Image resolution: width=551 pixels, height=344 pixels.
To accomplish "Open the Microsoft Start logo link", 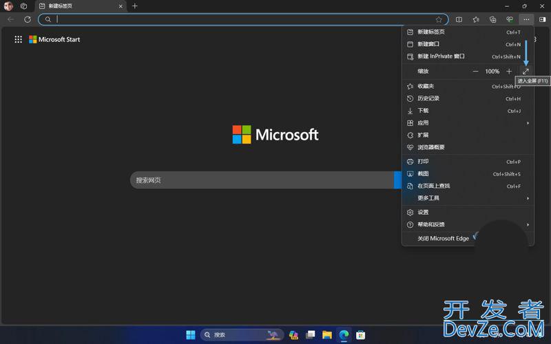I will pyautogui.click(x=54, y=39).
